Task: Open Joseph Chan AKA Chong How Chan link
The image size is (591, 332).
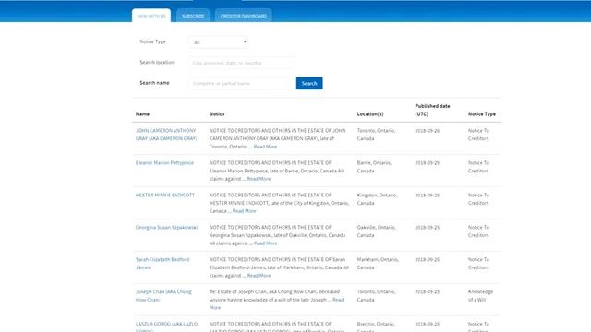Action: click(163, 295)
